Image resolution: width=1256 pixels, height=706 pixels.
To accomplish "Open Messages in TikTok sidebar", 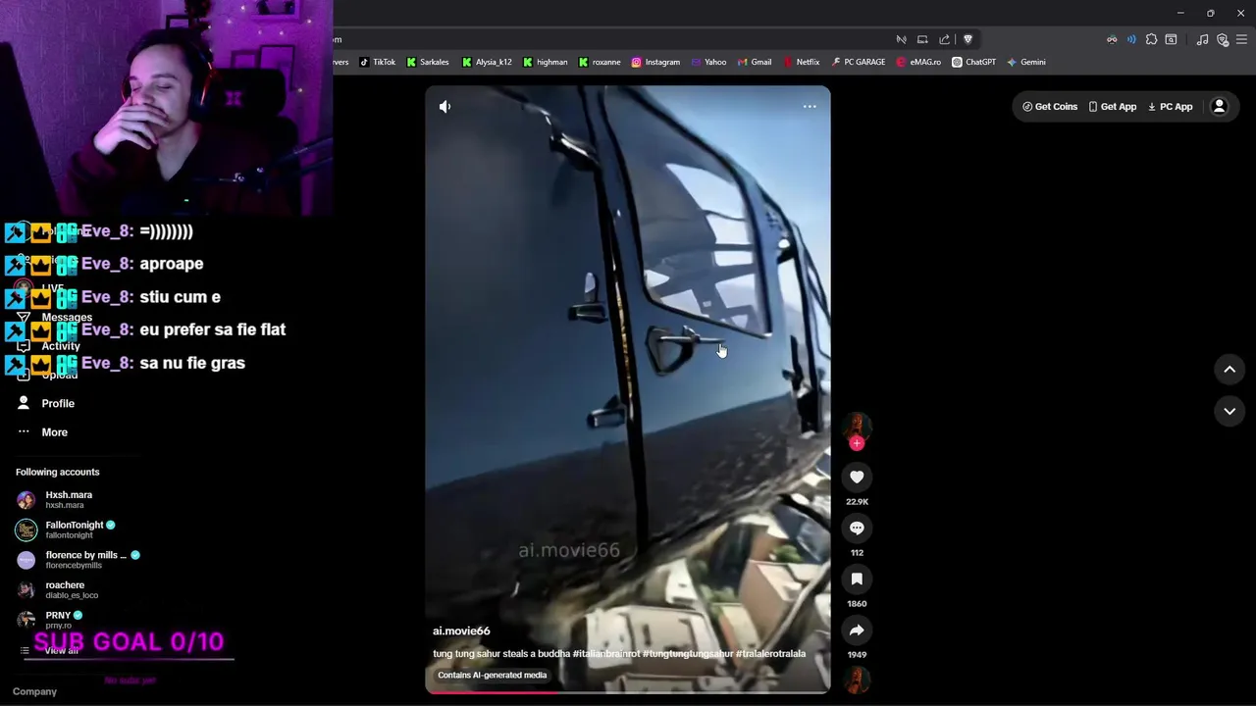I will click(55, 317).
